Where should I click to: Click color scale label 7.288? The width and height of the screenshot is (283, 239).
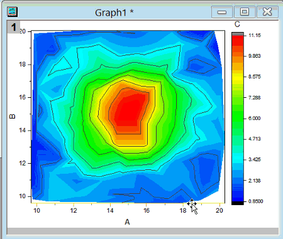(255, 98)
